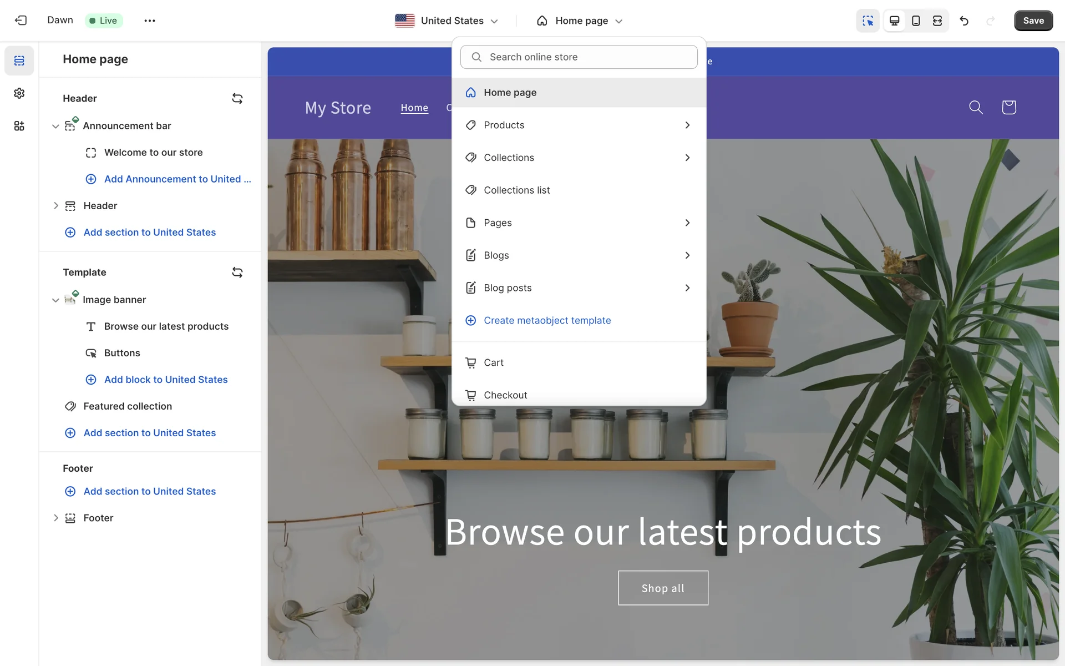Click the Search online store field
This screenshot has width=1065, height=666.
point(579,57)
